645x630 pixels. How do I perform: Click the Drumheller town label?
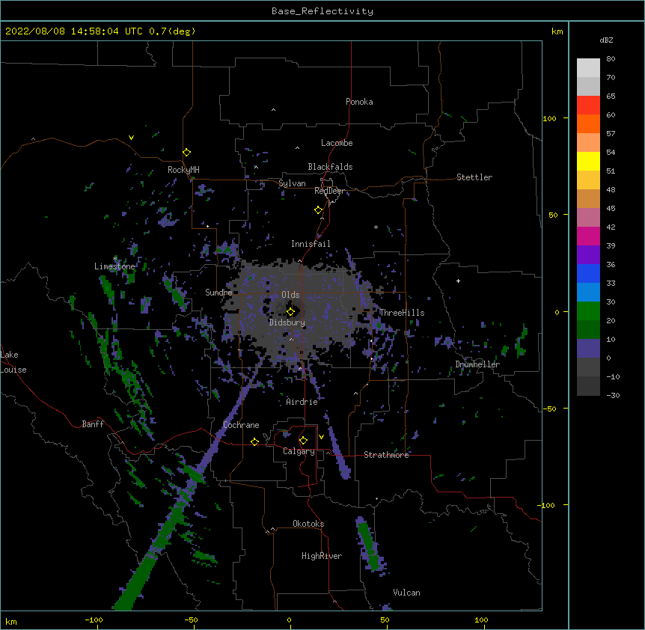[477, 364]
